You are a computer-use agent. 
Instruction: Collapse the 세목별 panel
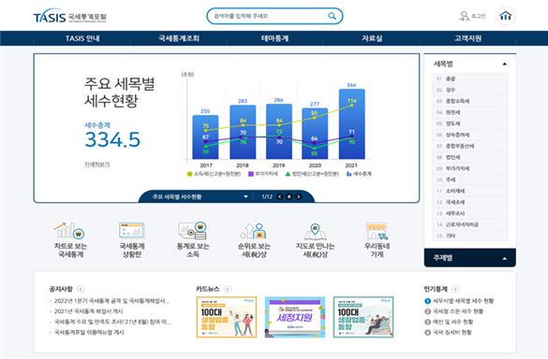[x=504, y=64]
